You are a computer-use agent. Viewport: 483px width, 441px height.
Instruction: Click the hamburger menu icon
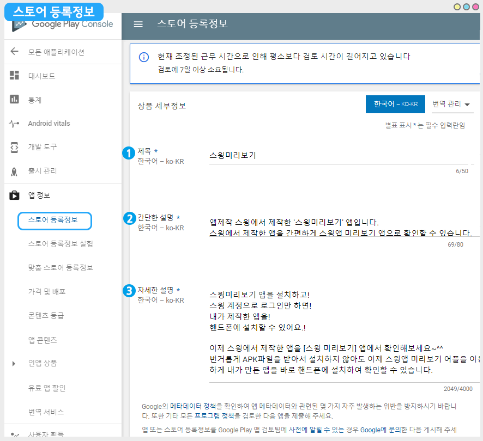tap(138, 24)
